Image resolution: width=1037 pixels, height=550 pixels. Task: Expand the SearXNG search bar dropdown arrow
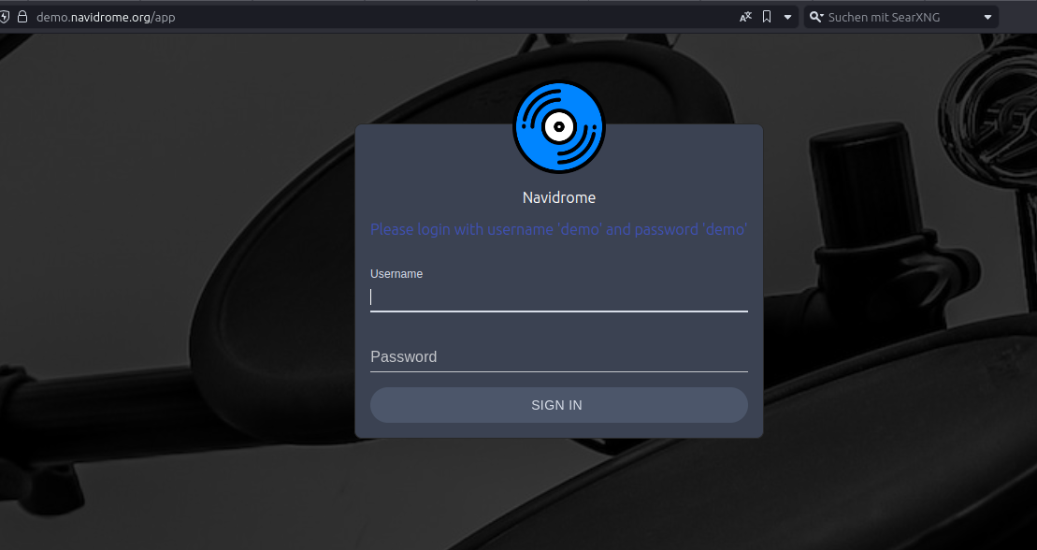pyautogui.click(x=988, y=17)
